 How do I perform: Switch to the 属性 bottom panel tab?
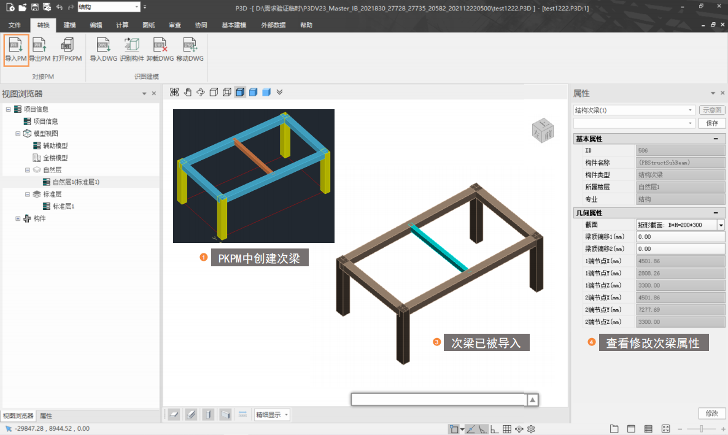click(46, 416)
